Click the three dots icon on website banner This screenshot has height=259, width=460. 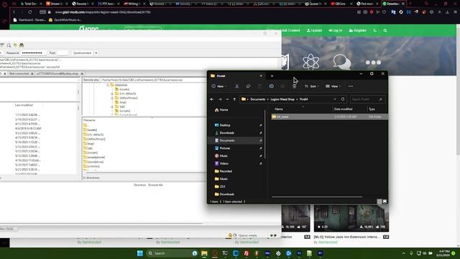tap(373, 63)
